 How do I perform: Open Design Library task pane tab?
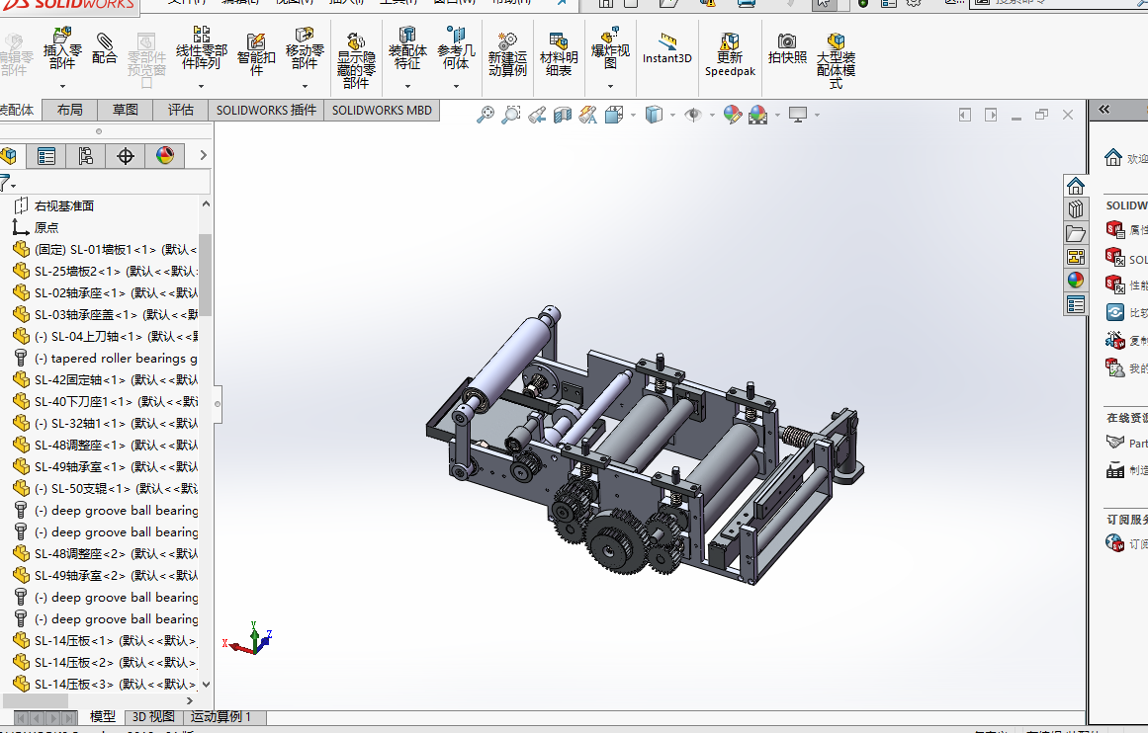click(1076, 209)
